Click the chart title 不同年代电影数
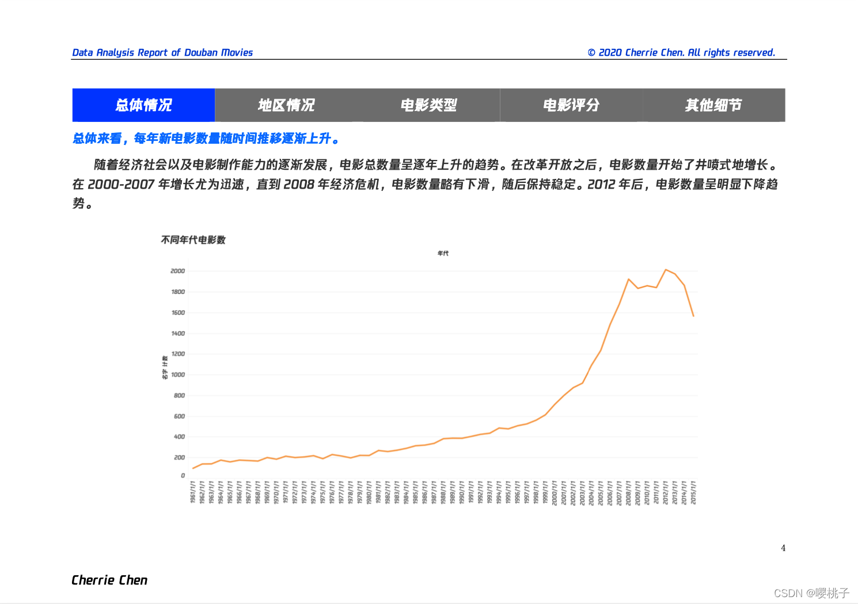This screenshot has height=604, width=858. [193, 240]
